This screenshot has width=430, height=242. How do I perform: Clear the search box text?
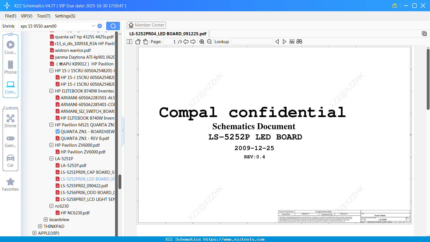pyautogui.click(x=100, y=26)
